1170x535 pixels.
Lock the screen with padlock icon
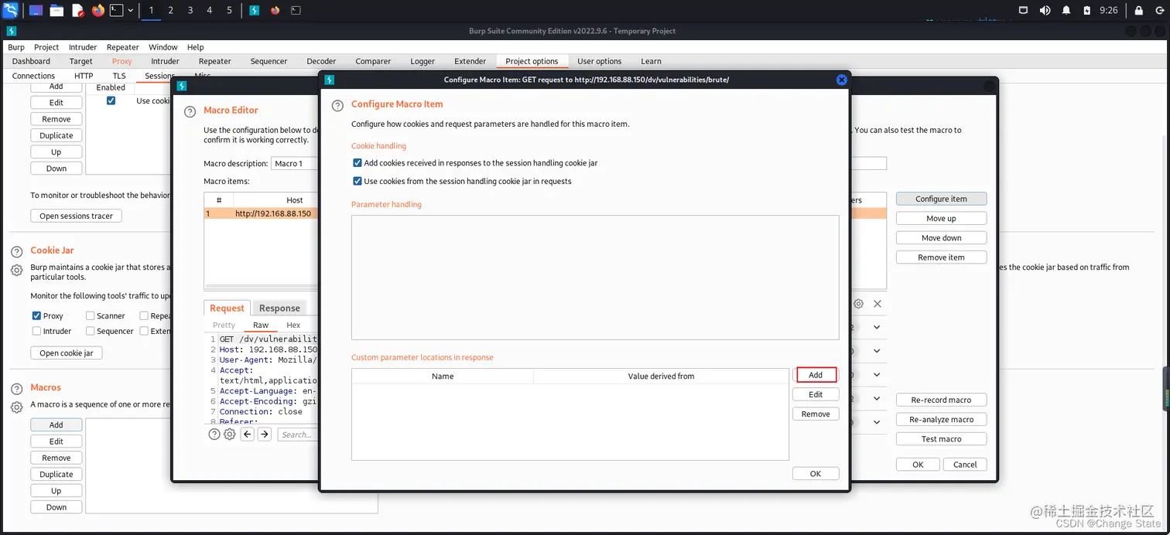tap(1138, 10)
